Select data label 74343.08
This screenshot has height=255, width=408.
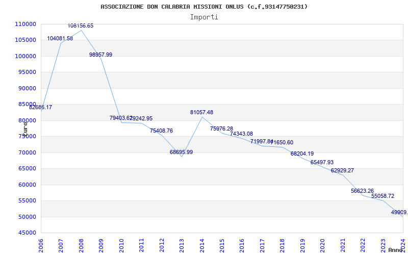(241, 134)
